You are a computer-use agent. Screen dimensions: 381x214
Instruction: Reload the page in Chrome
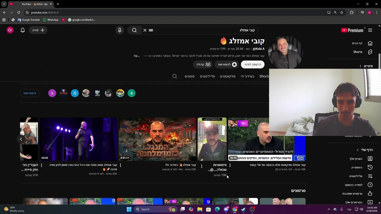(18, 12)
